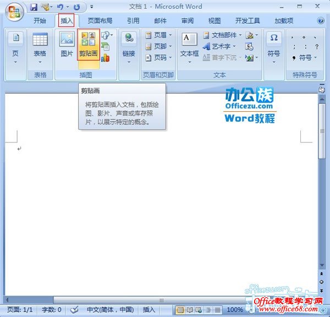The height and width of the screenshot is (317, 330).
Task: Open the 符号 dropdown in 特殊符号 group
Action: 304,57
